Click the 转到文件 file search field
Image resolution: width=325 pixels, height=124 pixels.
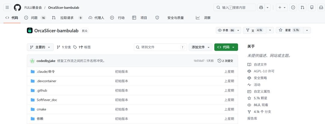pyautogui.click(x=160, y=47)
